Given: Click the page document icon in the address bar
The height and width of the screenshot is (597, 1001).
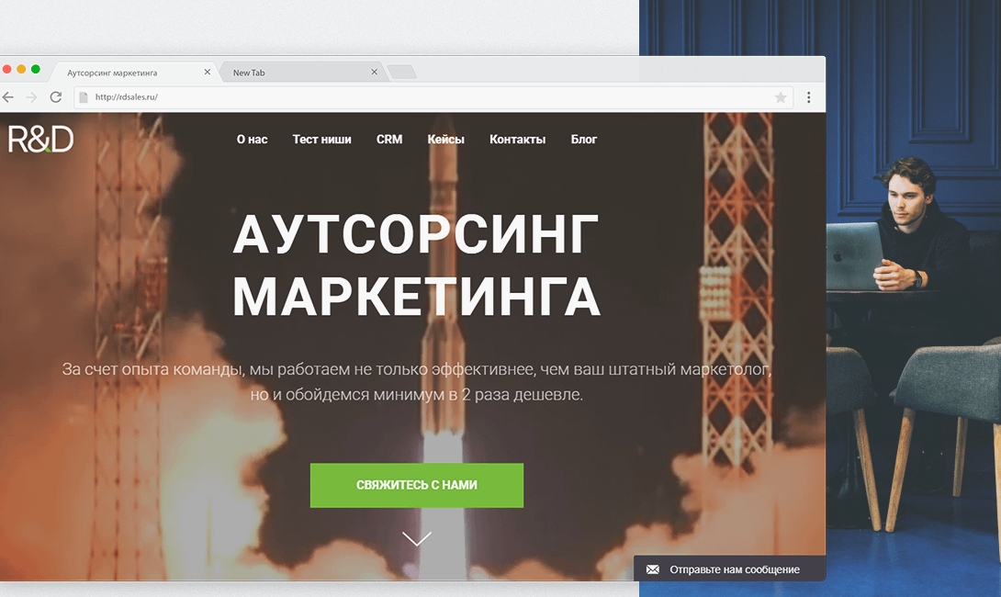Looking at the screenshot, I should (83, 97).
